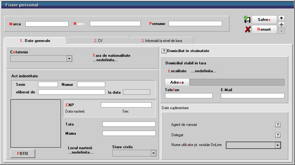Image resolution: width=295 pixels, height=165 pixels.
Task: Click the Salvez button
Action: point(264,19)
